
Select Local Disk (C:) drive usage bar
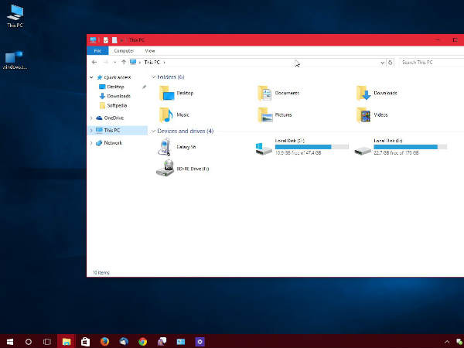pyautogui.click(x=302, y=146)
